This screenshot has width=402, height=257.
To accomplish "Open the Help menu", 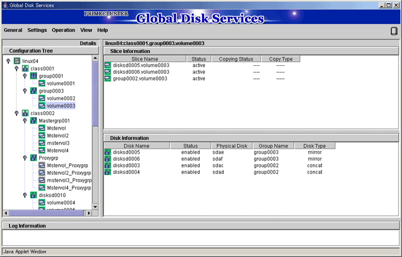I will coord(103,30).
